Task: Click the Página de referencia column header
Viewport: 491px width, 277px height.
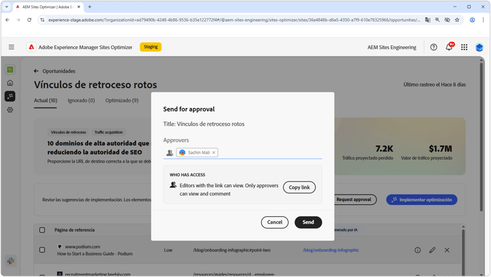Action: coord(75,230)
